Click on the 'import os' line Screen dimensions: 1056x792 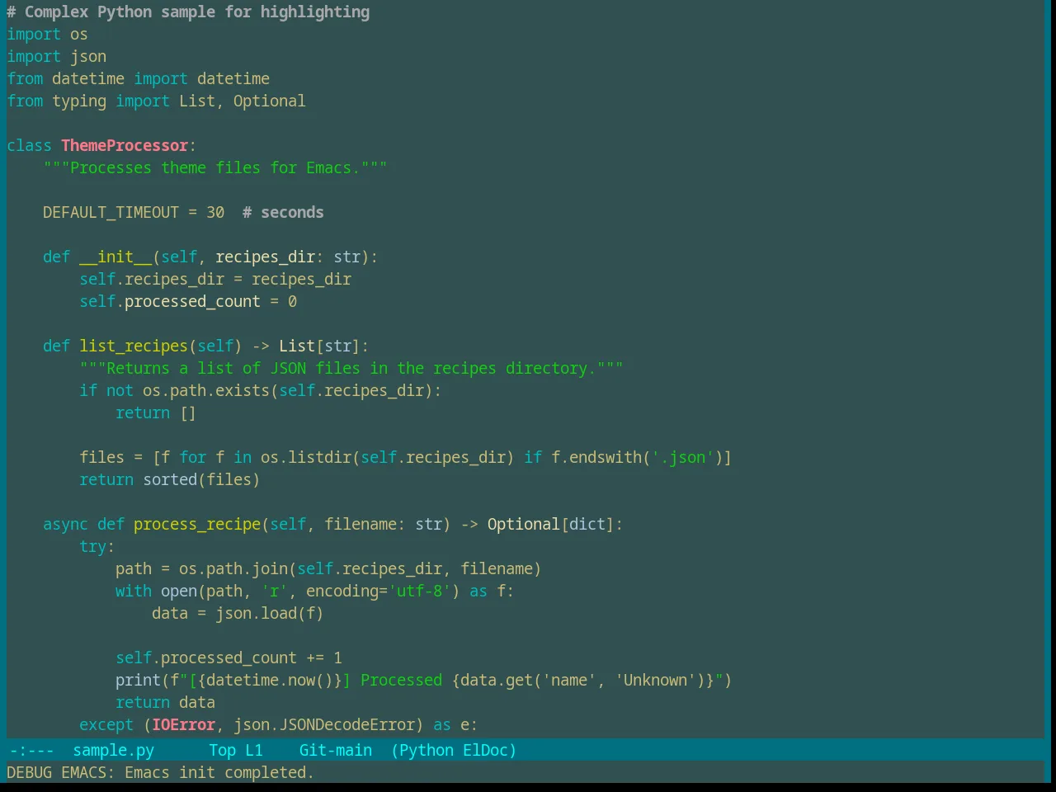[47, 34]
